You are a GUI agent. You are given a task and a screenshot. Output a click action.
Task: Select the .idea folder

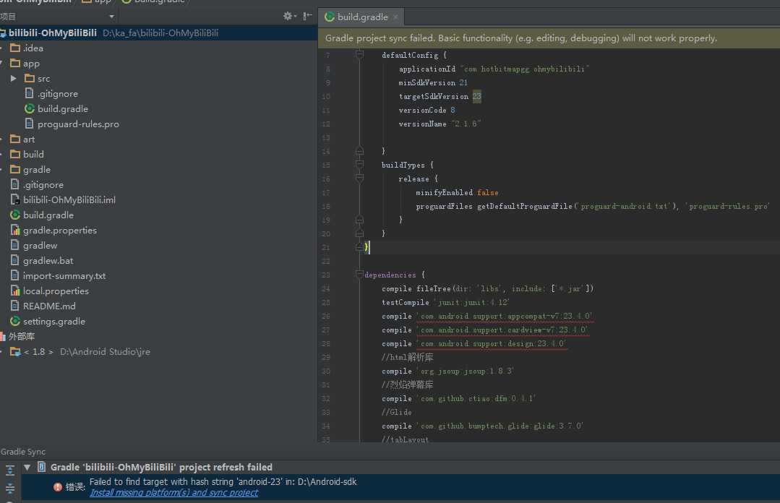tap(33, 48)
